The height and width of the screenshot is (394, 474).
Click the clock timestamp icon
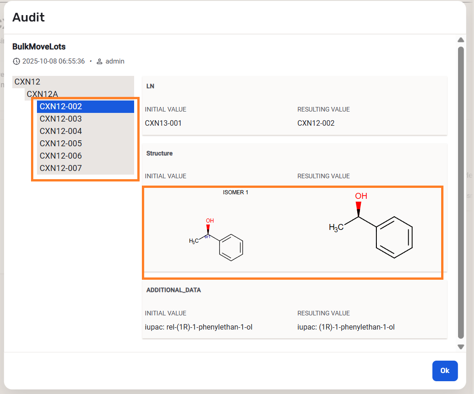[16, 61]
